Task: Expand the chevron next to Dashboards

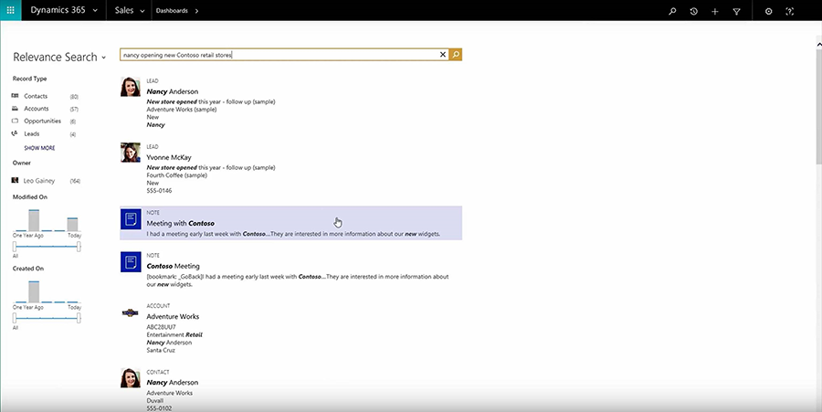Action: (196, 11)
